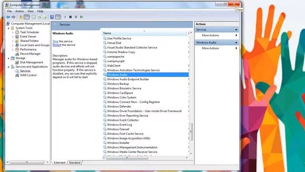Open the File menu
Screen dimensions: 305x172
point(10,11)
